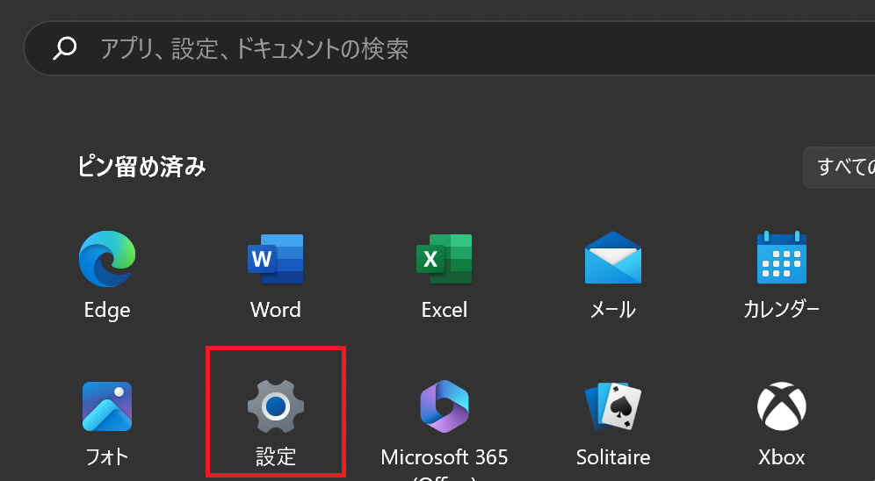The image size is (875, 481).
Task: Open the フォト photos app icon
Action: coord(107,406)
